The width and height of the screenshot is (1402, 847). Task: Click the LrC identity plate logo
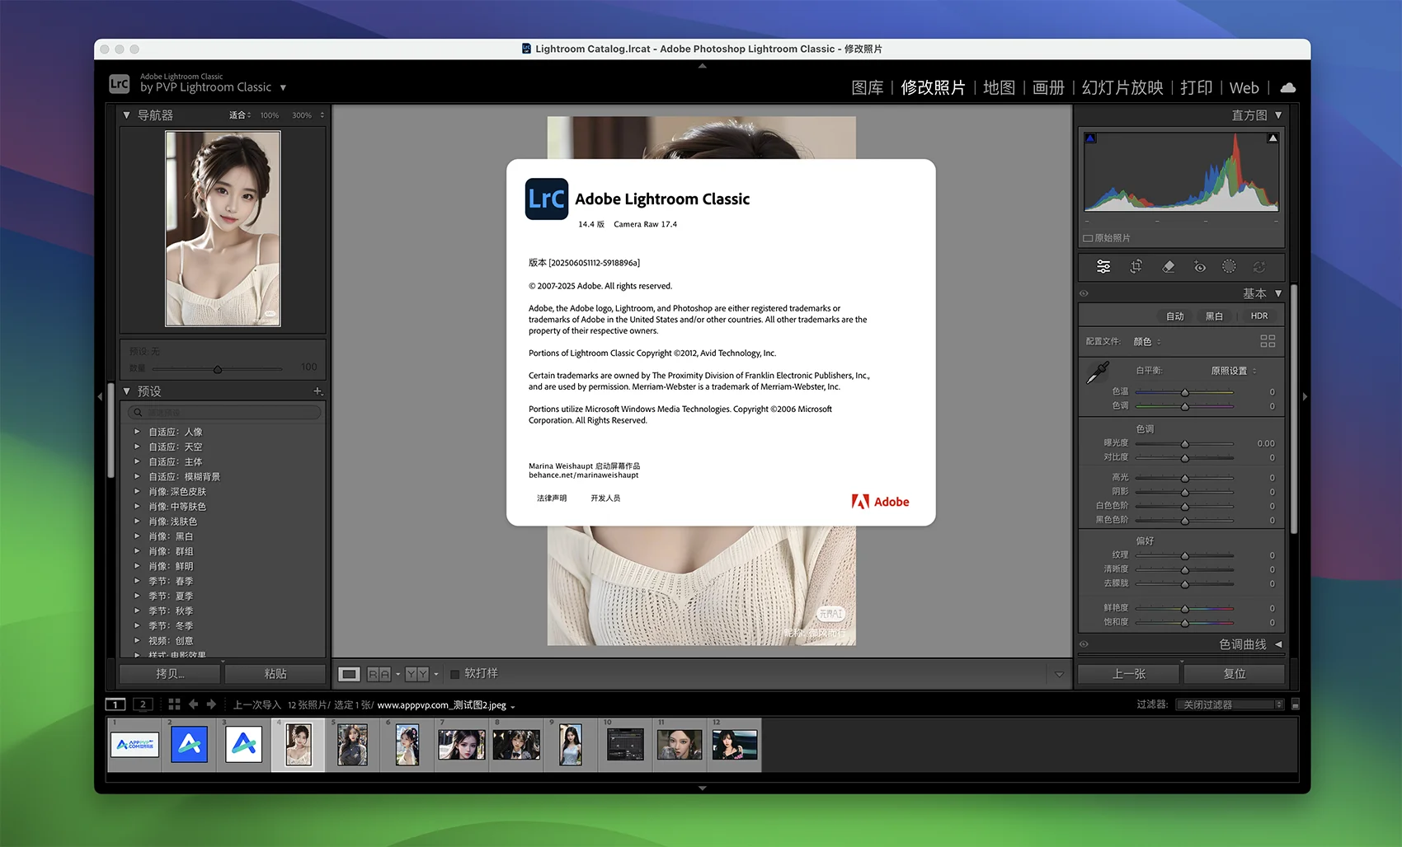pyautogui.click(x=120, y=83)
